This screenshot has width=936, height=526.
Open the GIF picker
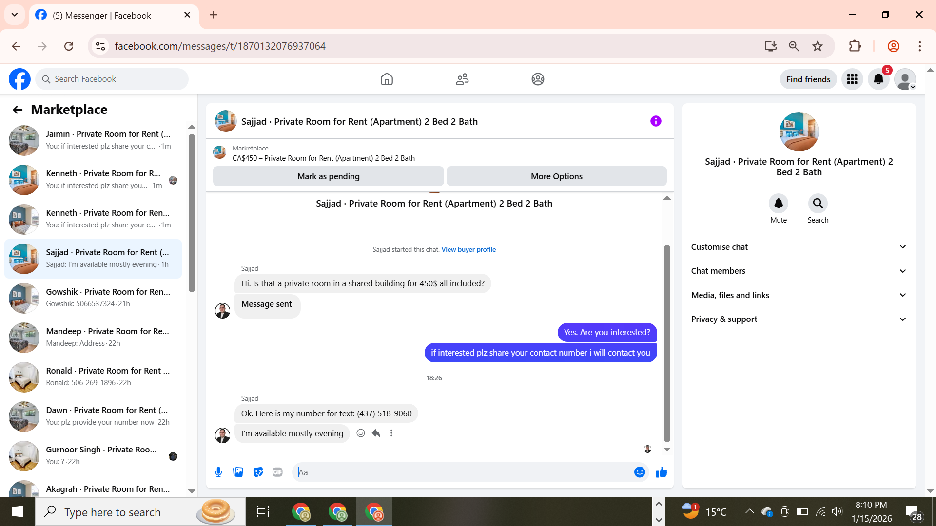point(277,472)
